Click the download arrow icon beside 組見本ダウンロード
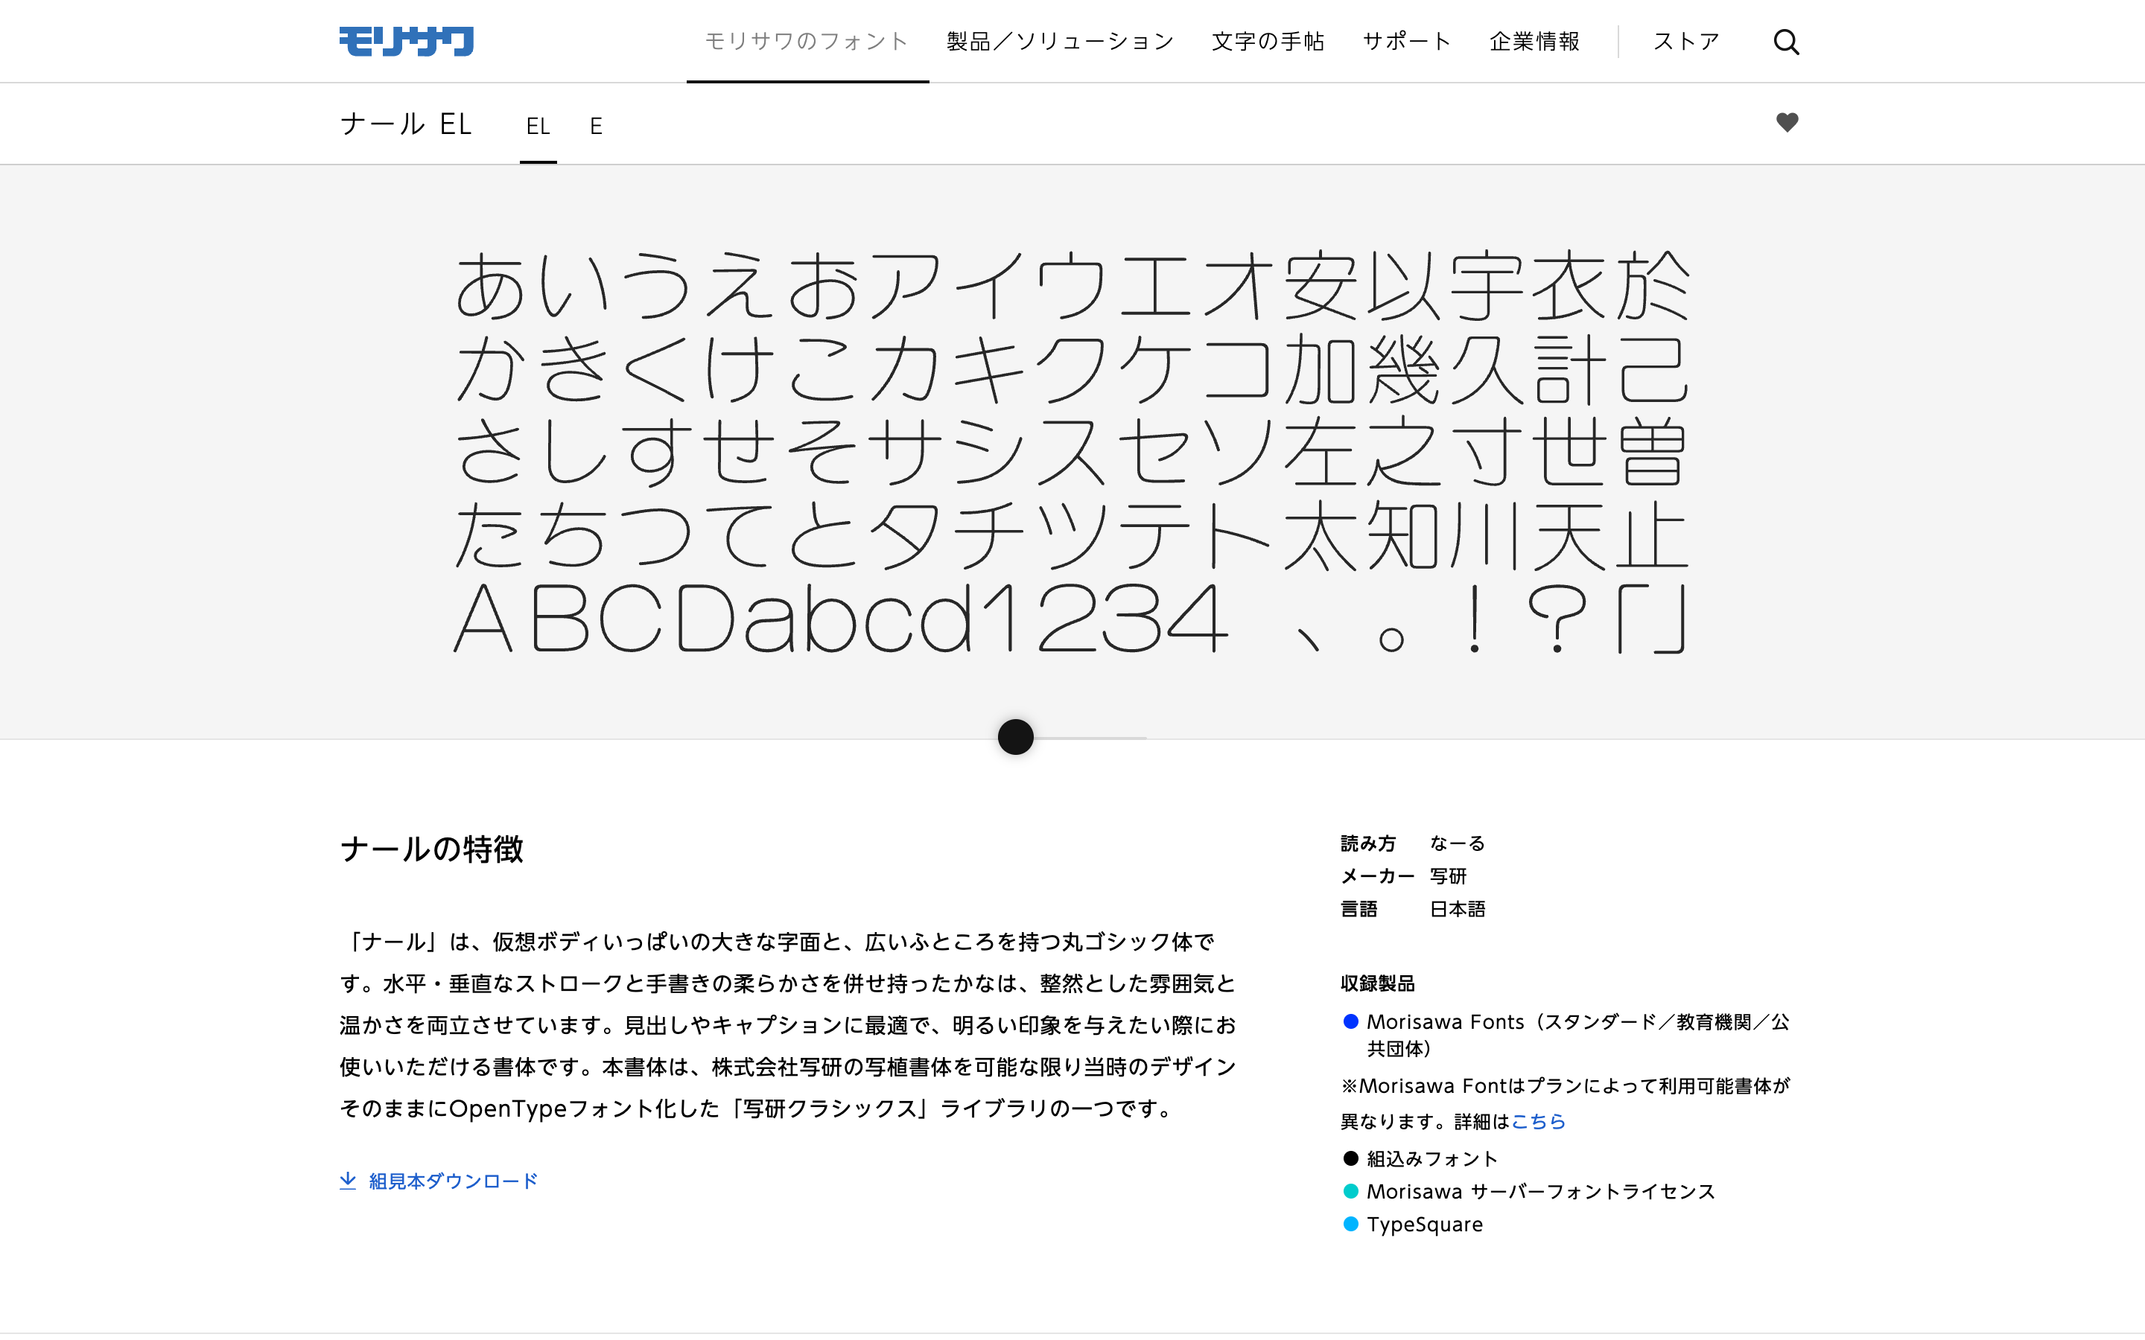2145x1340 pixels. (x=348, y=1181)
